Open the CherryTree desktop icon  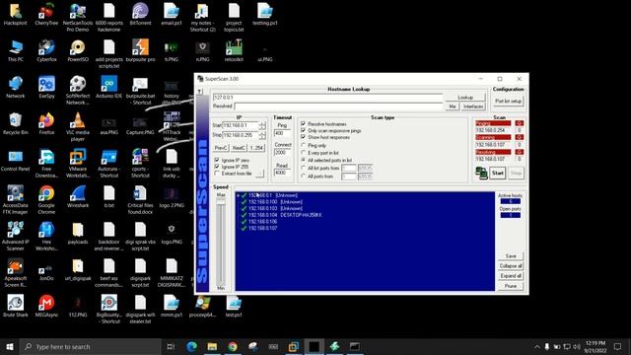coord(46,14)
